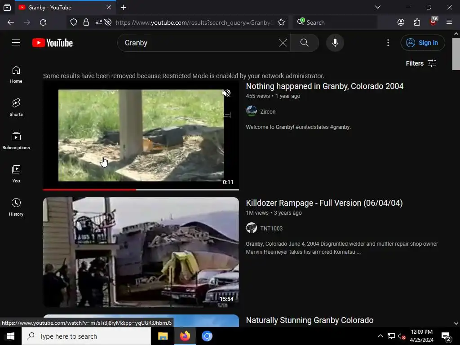Viewport: 460px width, 345px height.
Task: Open the Extensions puzzle icon
Action: click(x=417, y=22)
